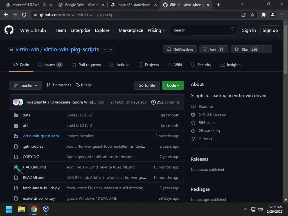Expand the Pricing dropdown menu
Image resolution: width=288 pixels, height=216 pixels.
tap(156, 30)
